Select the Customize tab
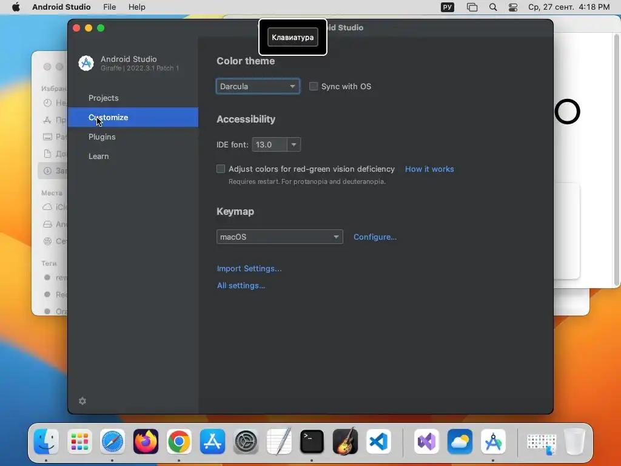 click(x=133, y=117)
